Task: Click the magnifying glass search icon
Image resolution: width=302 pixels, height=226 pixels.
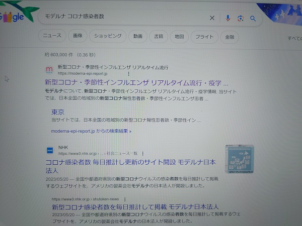Action: tap(253, 19)
